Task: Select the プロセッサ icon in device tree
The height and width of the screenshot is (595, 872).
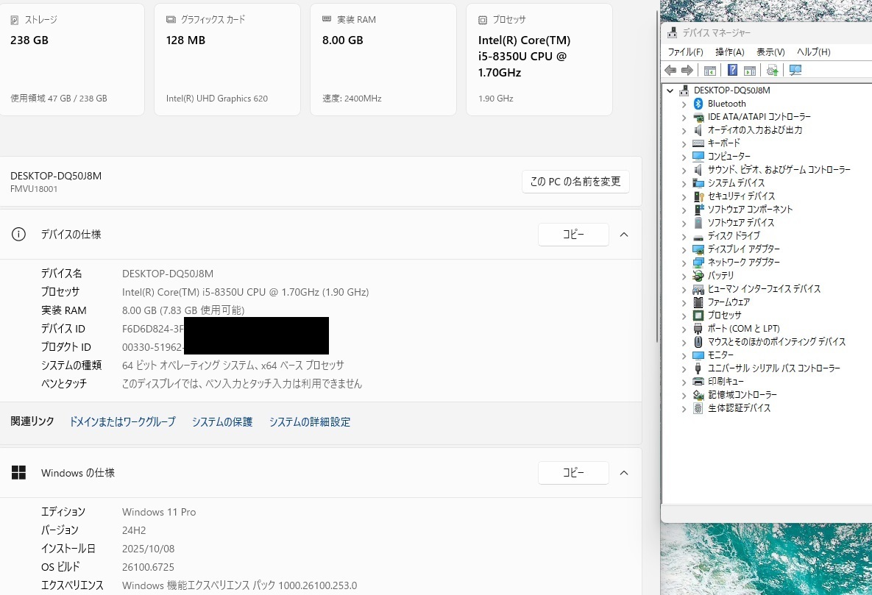Action: click(698, 316)
